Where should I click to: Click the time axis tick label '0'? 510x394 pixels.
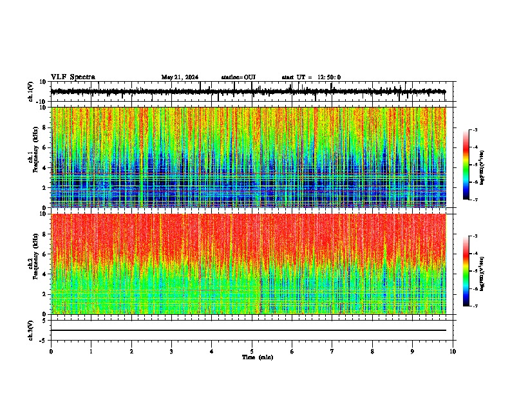click(x=51, y=352)
